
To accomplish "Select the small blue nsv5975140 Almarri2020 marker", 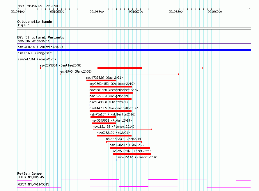I will click(x=116, y=160).
